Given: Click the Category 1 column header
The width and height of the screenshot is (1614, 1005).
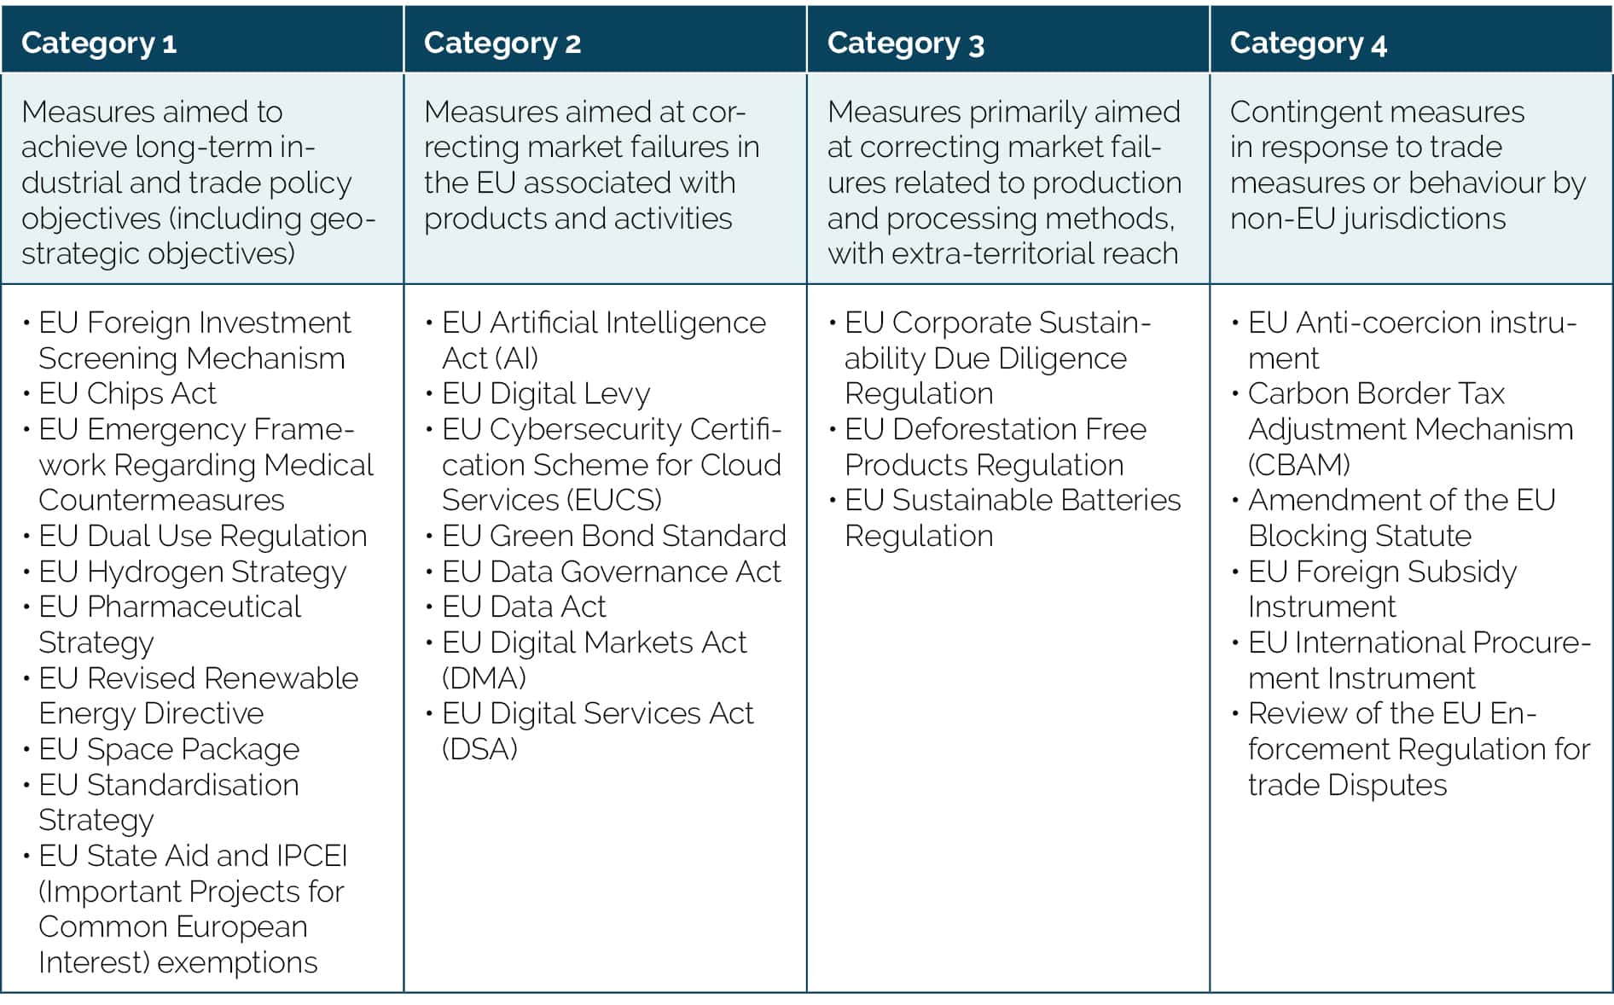Looking at the screenshot, I should click(99, 43).
